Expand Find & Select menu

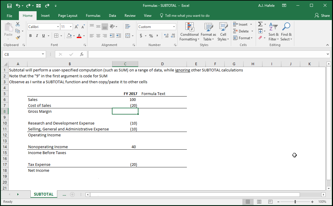coord(286,32)
